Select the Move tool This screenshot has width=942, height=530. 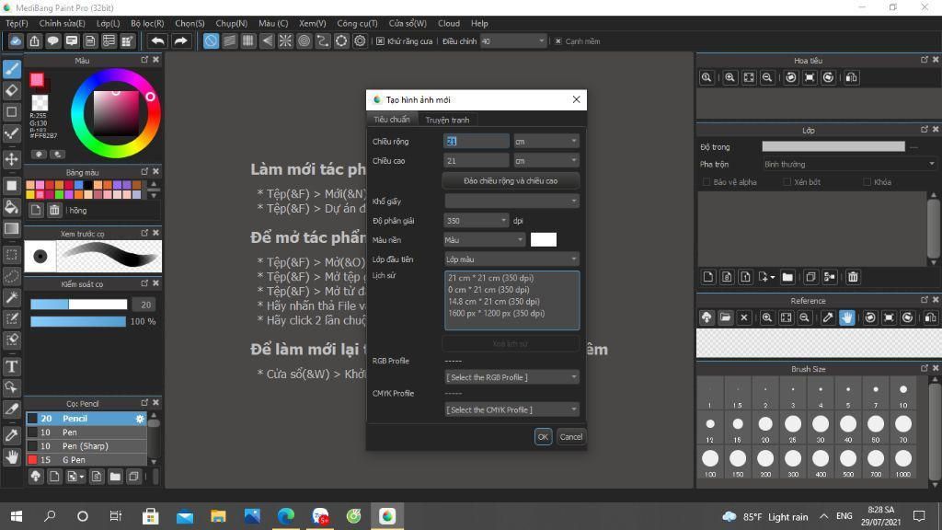coord(11,159)
